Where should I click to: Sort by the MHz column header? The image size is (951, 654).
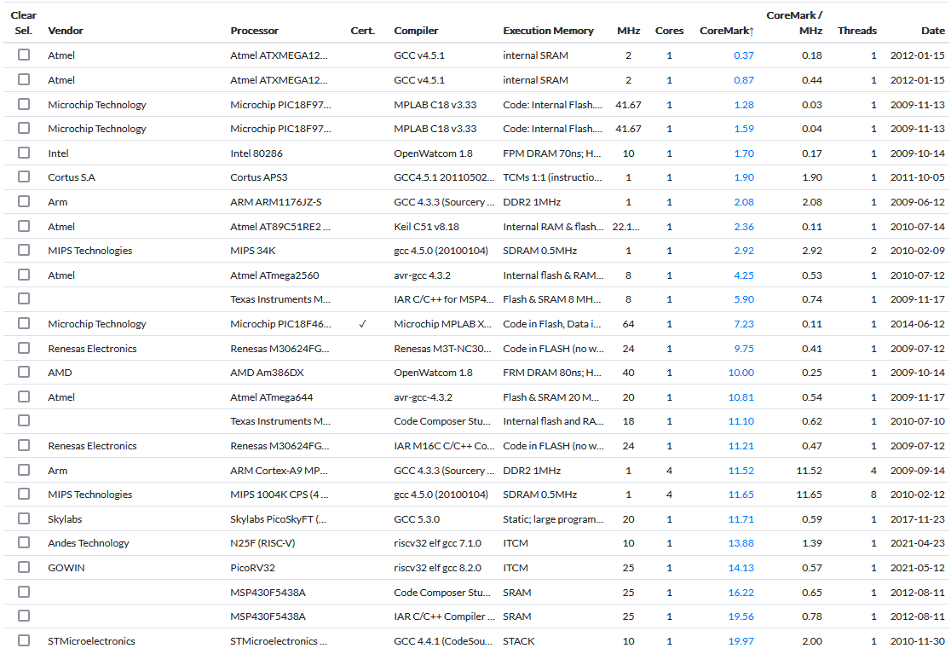pos(629,31)
